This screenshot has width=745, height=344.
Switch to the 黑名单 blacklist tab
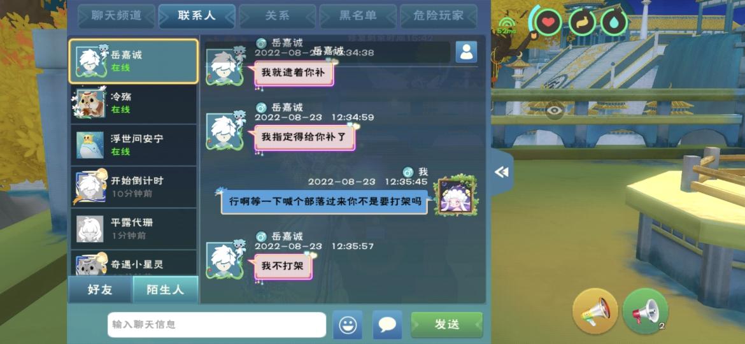coord(358,16)
